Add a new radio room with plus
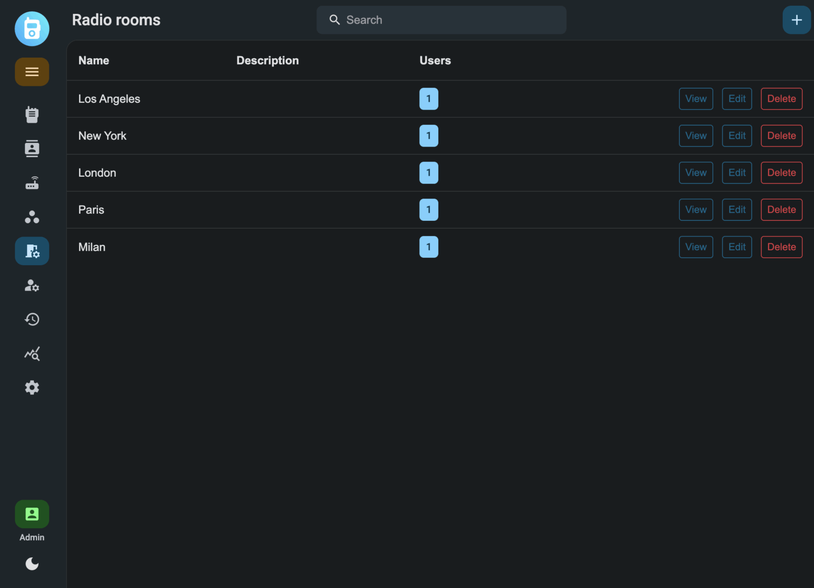The width and height of the screenshot is (814, 588). point(796,20)
